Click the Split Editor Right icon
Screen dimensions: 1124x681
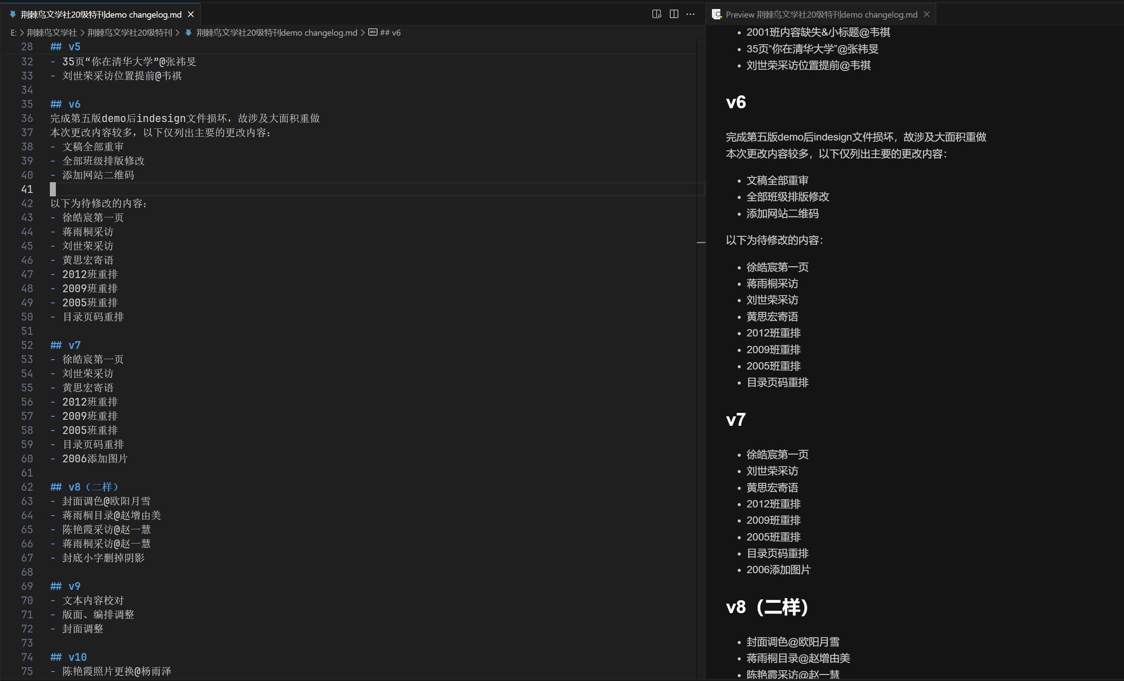tap(674, 14)
